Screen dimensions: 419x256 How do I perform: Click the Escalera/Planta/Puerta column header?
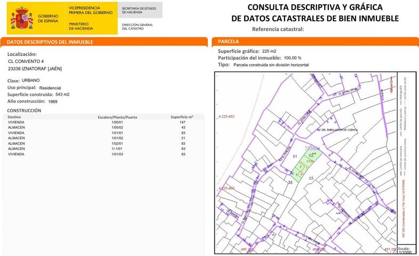117,116
